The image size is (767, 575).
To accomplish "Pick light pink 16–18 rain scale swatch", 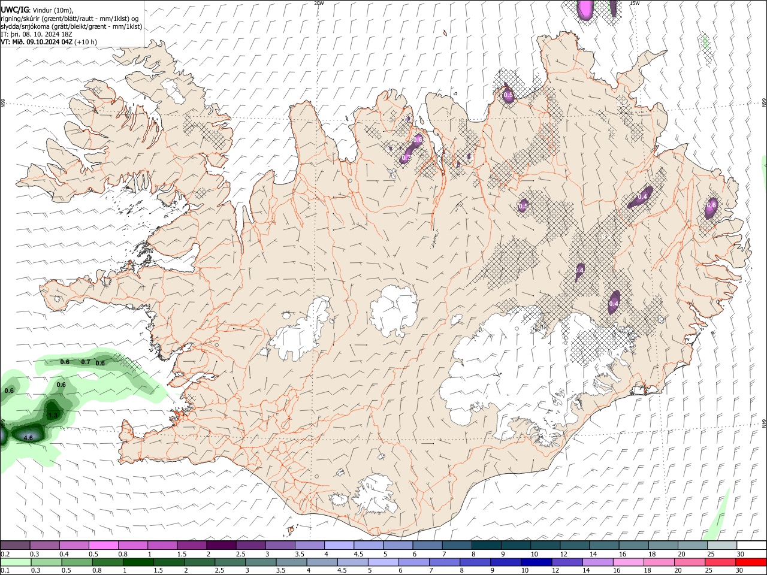I will pos(629,562).
